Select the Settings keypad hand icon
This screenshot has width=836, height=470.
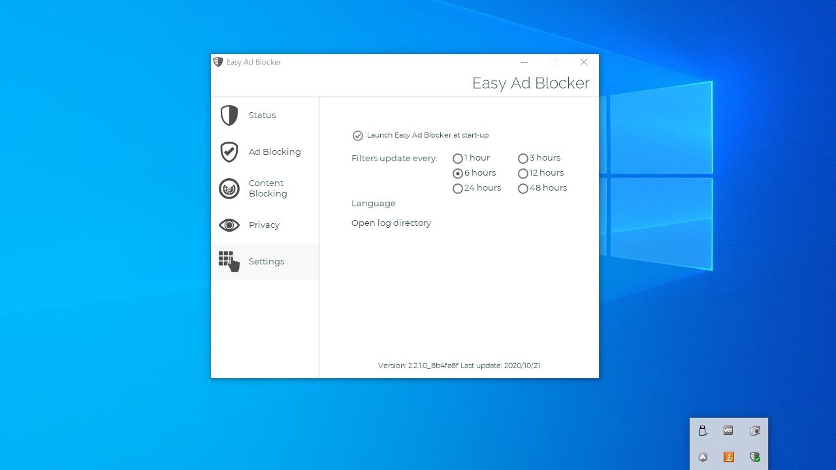229,261
